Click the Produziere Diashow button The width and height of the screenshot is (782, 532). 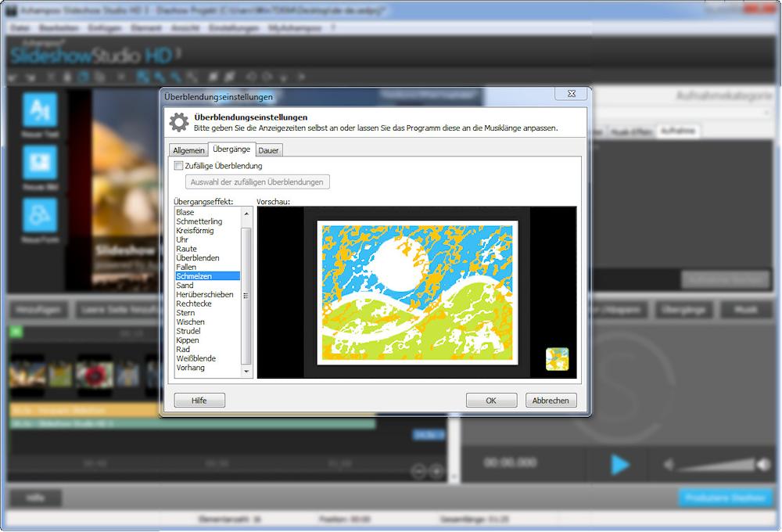(725, 498)
